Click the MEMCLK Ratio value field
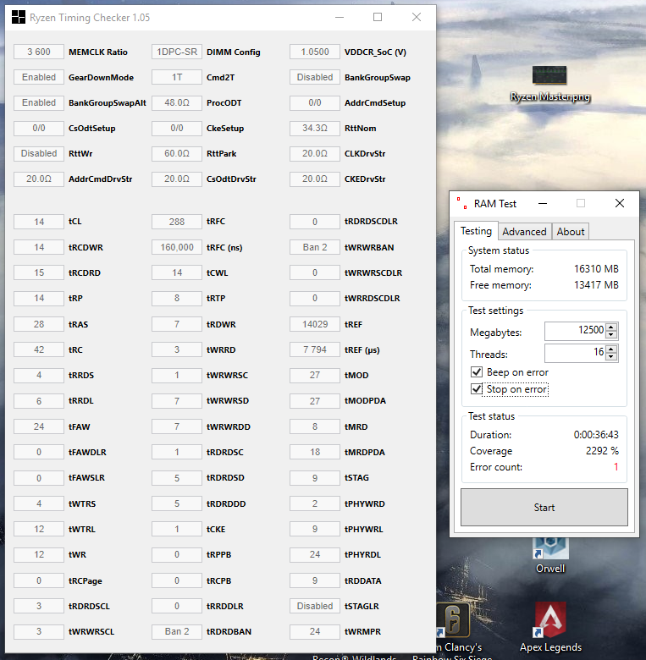This screenshot has width=646, height=660. [x=39, y=52]
